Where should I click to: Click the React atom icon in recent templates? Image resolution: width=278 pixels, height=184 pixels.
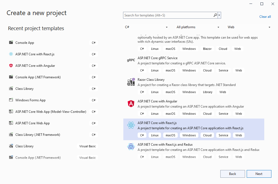[11, 54]
